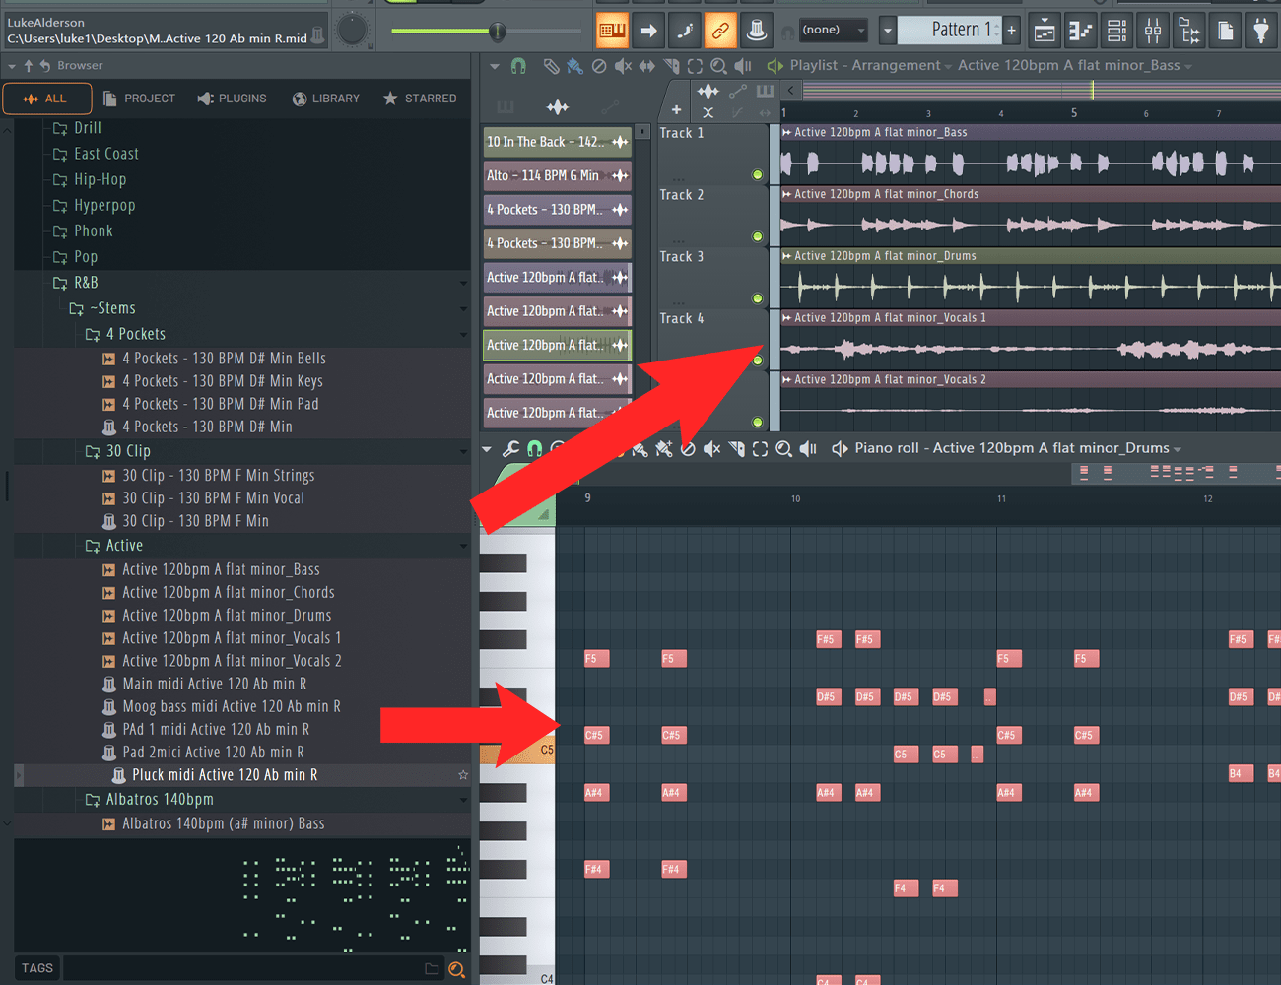Add a new pattern with the plus button
Screen dimensions: 1281x985
[1011, 31]
